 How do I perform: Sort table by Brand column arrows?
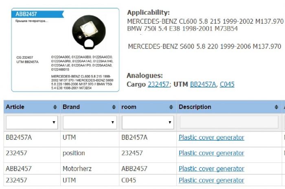[114, 107]
